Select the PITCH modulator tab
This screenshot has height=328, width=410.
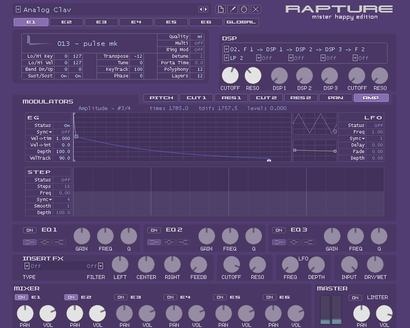point(161,98)
